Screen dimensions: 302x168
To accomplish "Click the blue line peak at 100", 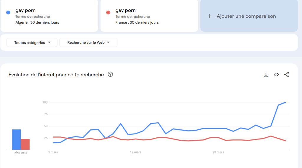I will point(285,102).
